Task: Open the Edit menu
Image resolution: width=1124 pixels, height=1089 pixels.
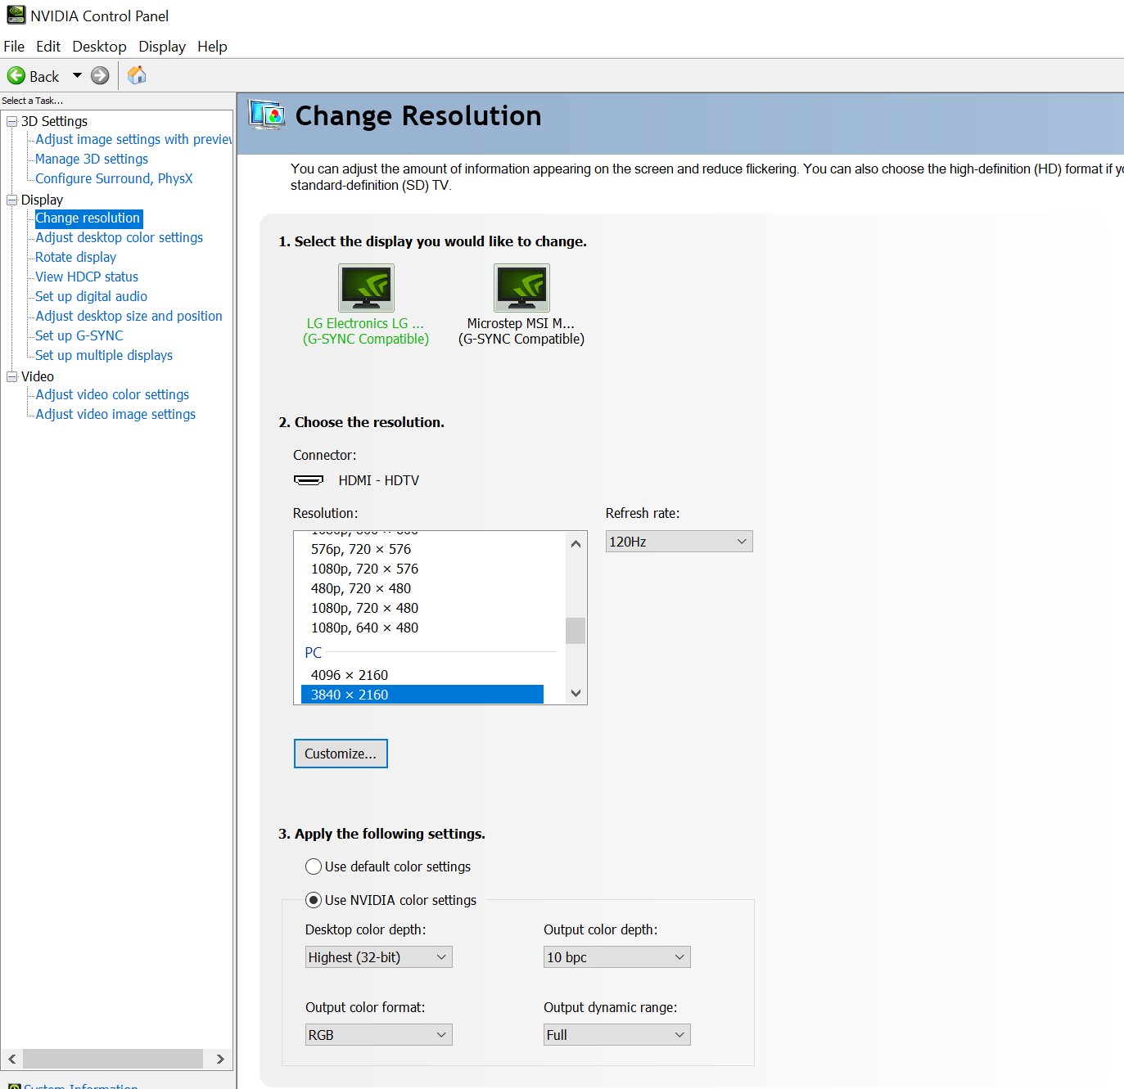Action: click(48, 47)
